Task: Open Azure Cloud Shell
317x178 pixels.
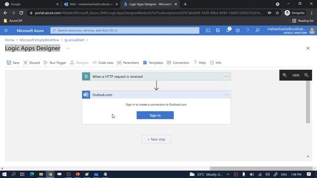Action: tap(208, 31)
